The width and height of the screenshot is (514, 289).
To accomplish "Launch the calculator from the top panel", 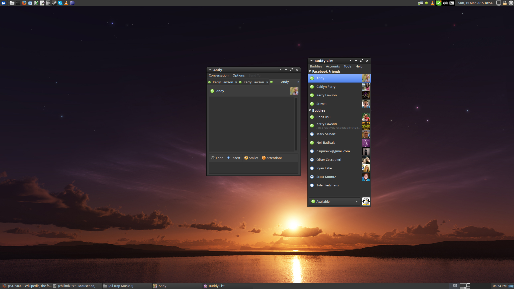I will (x=48, y=3).
